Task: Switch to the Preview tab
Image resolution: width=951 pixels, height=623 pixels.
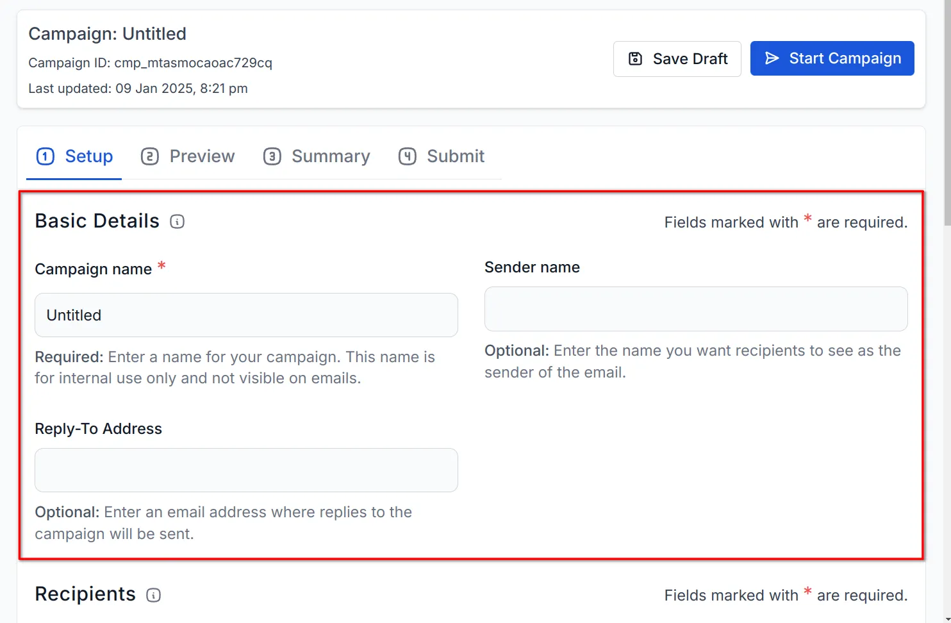Action: click(x=201, y=156)
